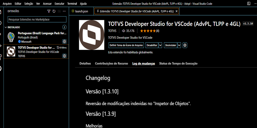Click the JSON braces icon on launch.json tab

coord(73,11)
